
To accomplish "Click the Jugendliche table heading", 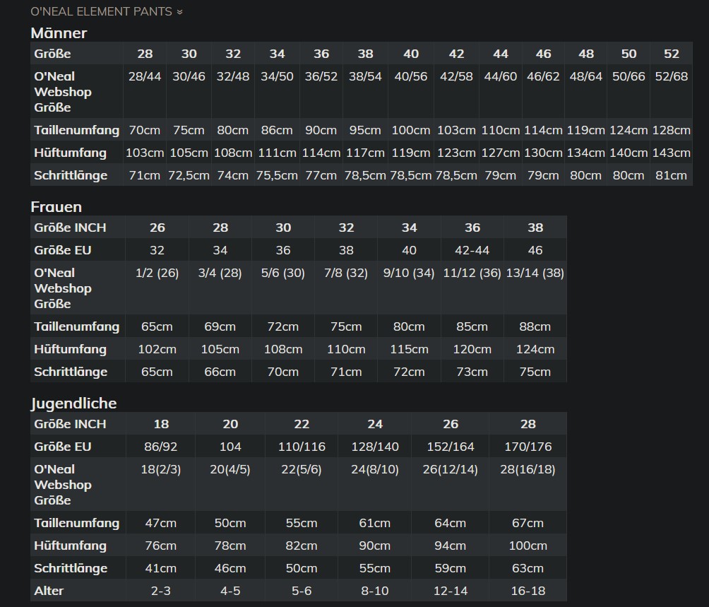I will 73,403.
